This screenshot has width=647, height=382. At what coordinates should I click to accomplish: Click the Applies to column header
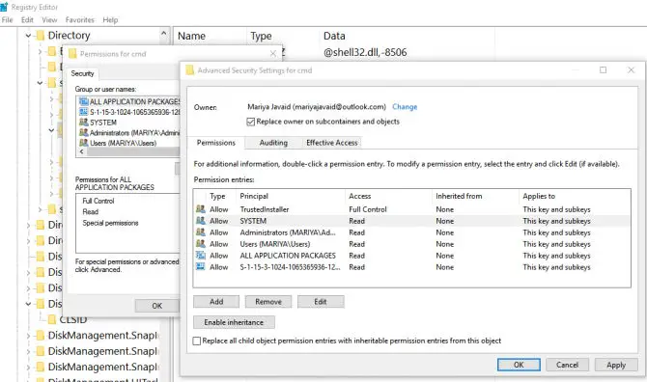click(x=539, y=196)
